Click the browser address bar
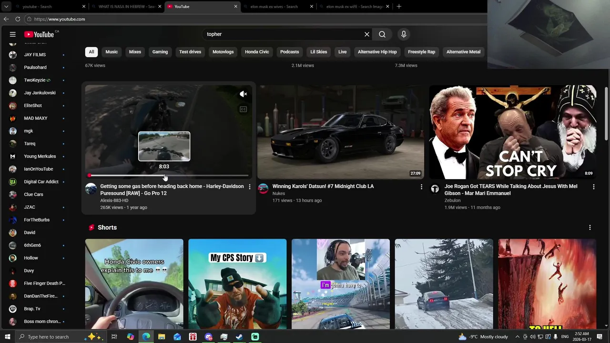The image size is (610, 343). (257, 19)
